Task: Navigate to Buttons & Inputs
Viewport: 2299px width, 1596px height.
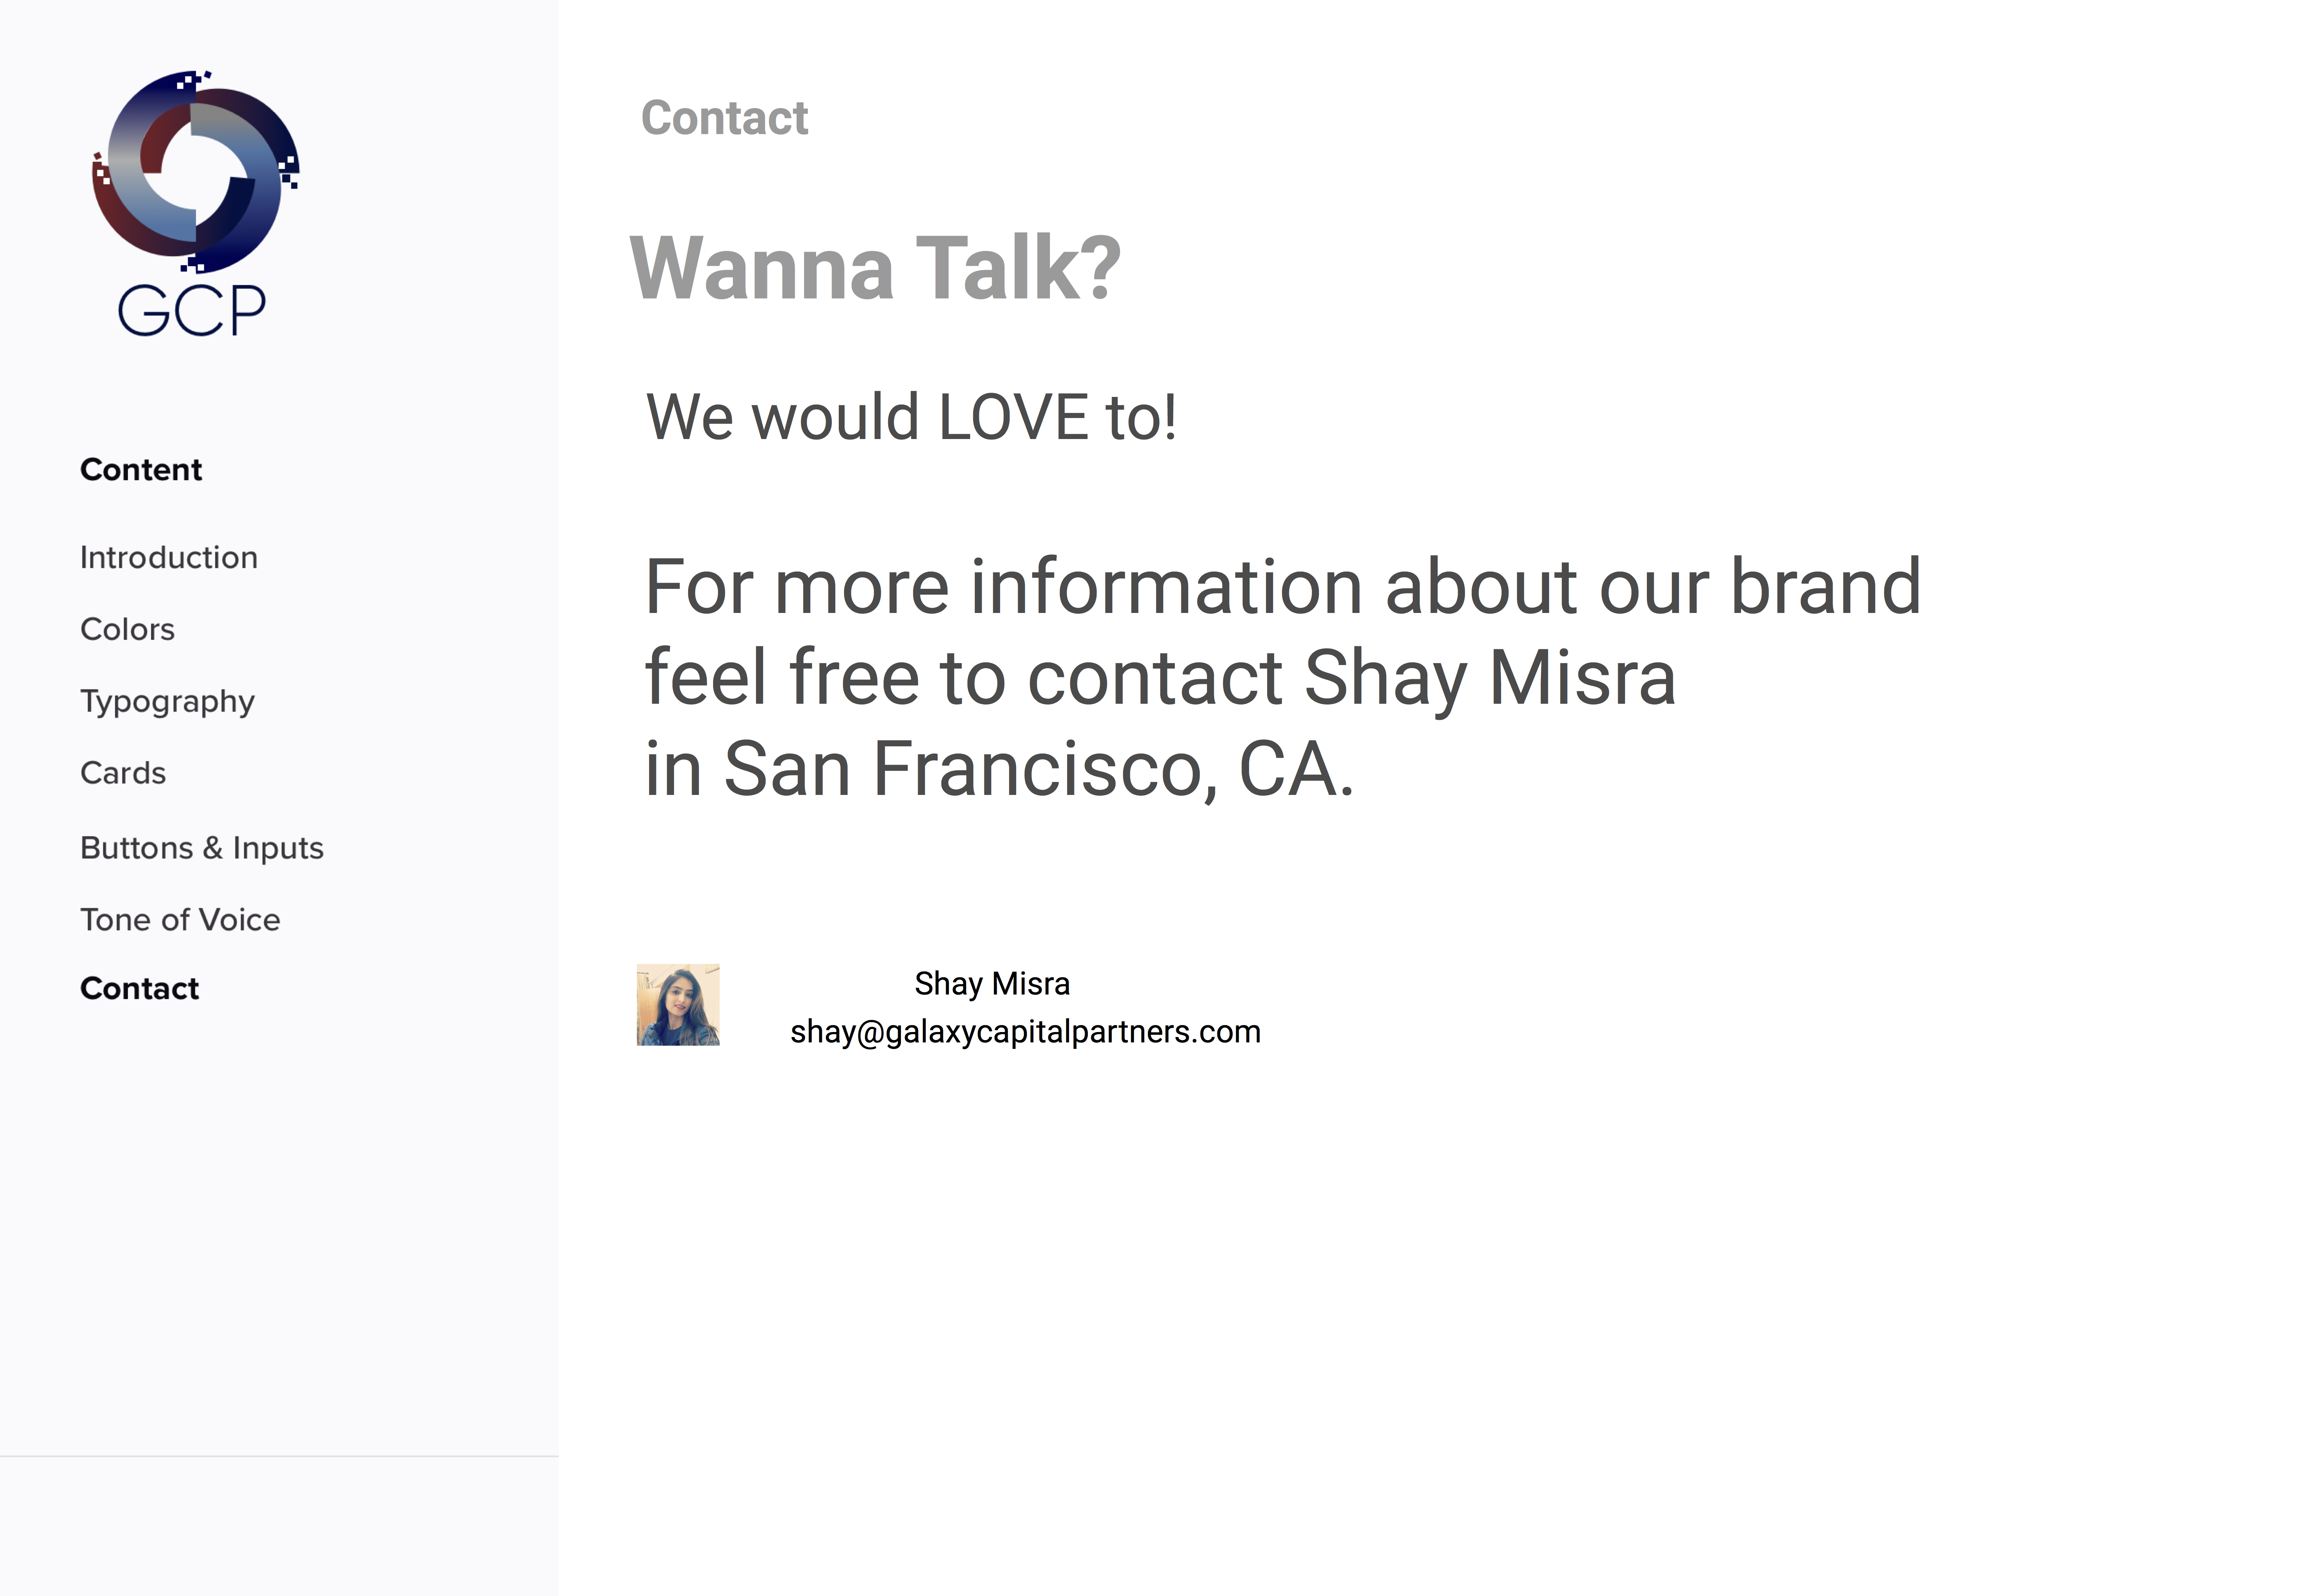Action: pos(202,848)
